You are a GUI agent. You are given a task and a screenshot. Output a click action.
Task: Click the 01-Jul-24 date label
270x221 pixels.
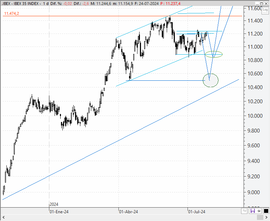(x=197, y=212)
